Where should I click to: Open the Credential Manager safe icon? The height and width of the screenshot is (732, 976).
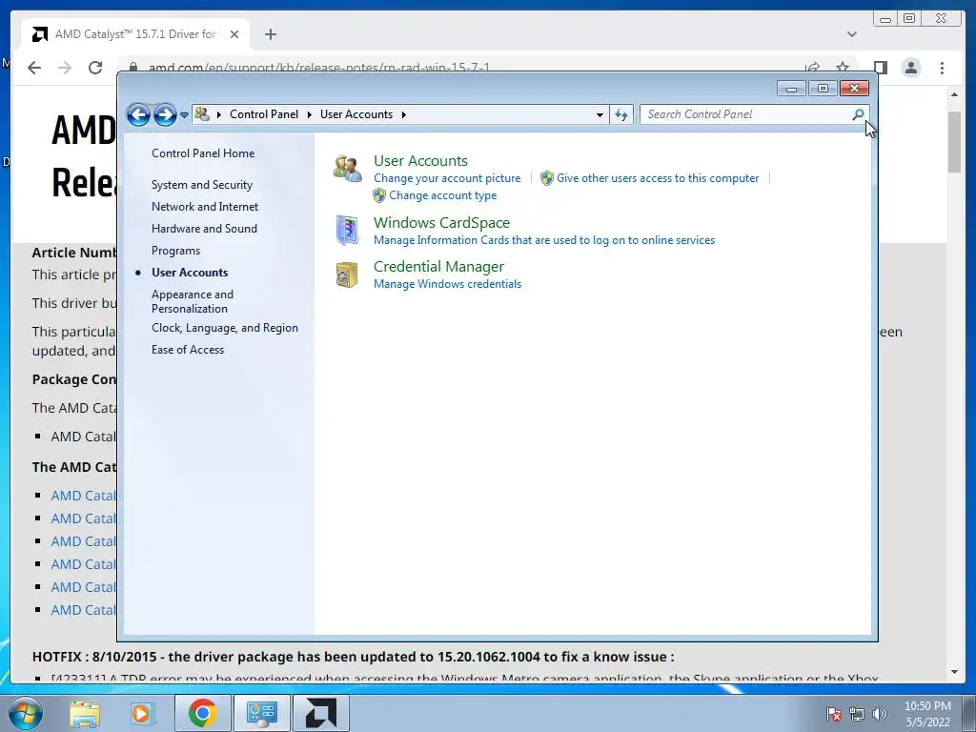coord(347,274)
